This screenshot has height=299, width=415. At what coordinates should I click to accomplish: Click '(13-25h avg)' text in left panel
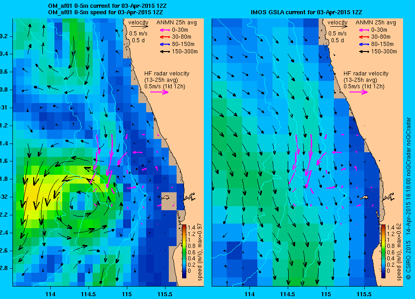pyautogui.click(x=161, y=80)
